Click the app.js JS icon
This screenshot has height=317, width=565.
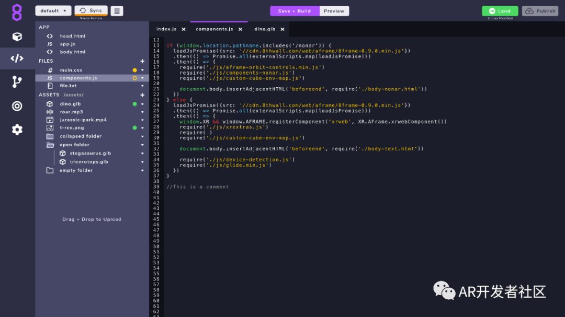pyautogui.click(x=50, y=44)
